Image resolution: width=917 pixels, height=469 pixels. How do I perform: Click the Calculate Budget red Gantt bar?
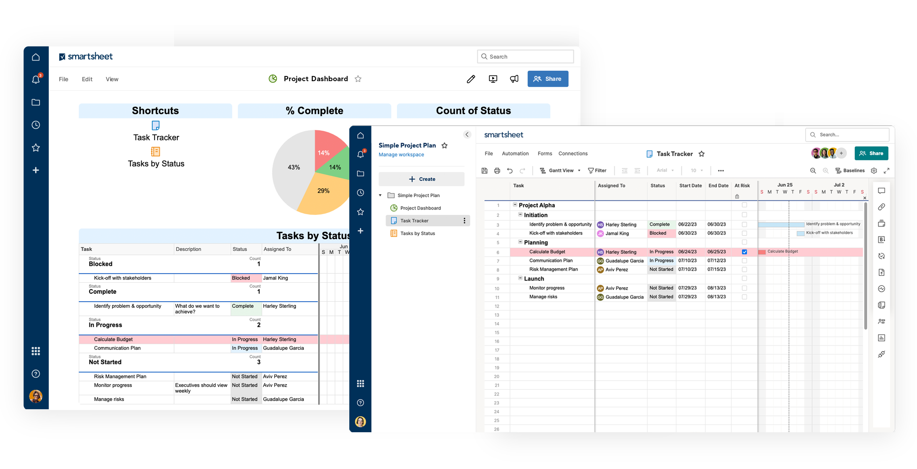click(762, 252)
